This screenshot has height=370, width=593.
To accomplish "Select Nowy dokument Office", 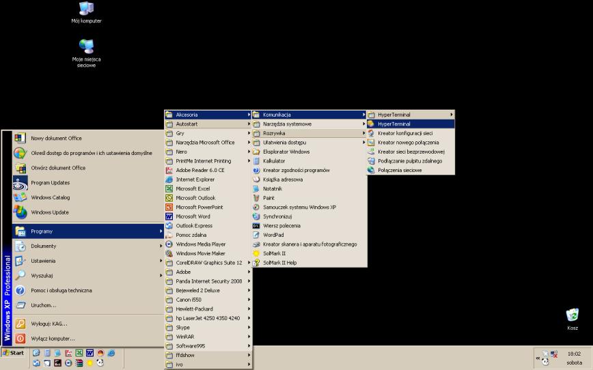I will click(x=88, y=139).
